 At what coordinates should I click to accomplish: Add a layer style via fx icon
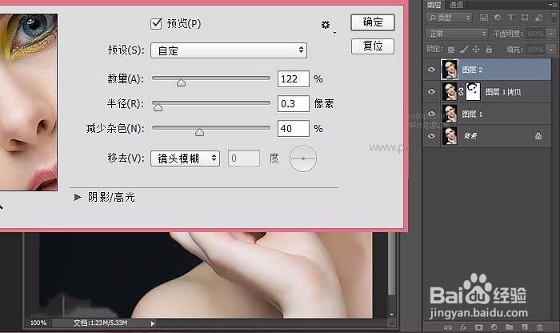click(463, 327)
